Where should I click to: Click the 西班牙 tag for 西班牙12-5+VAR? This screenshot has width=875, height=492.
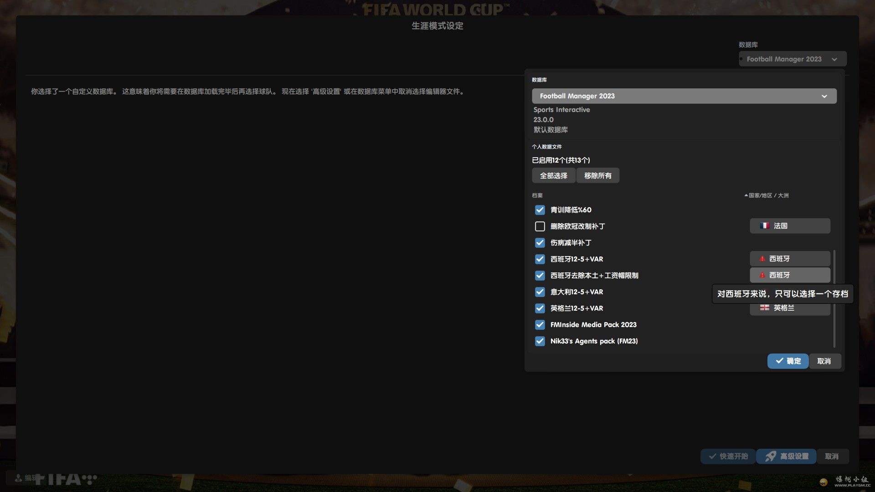pos(790,259)
